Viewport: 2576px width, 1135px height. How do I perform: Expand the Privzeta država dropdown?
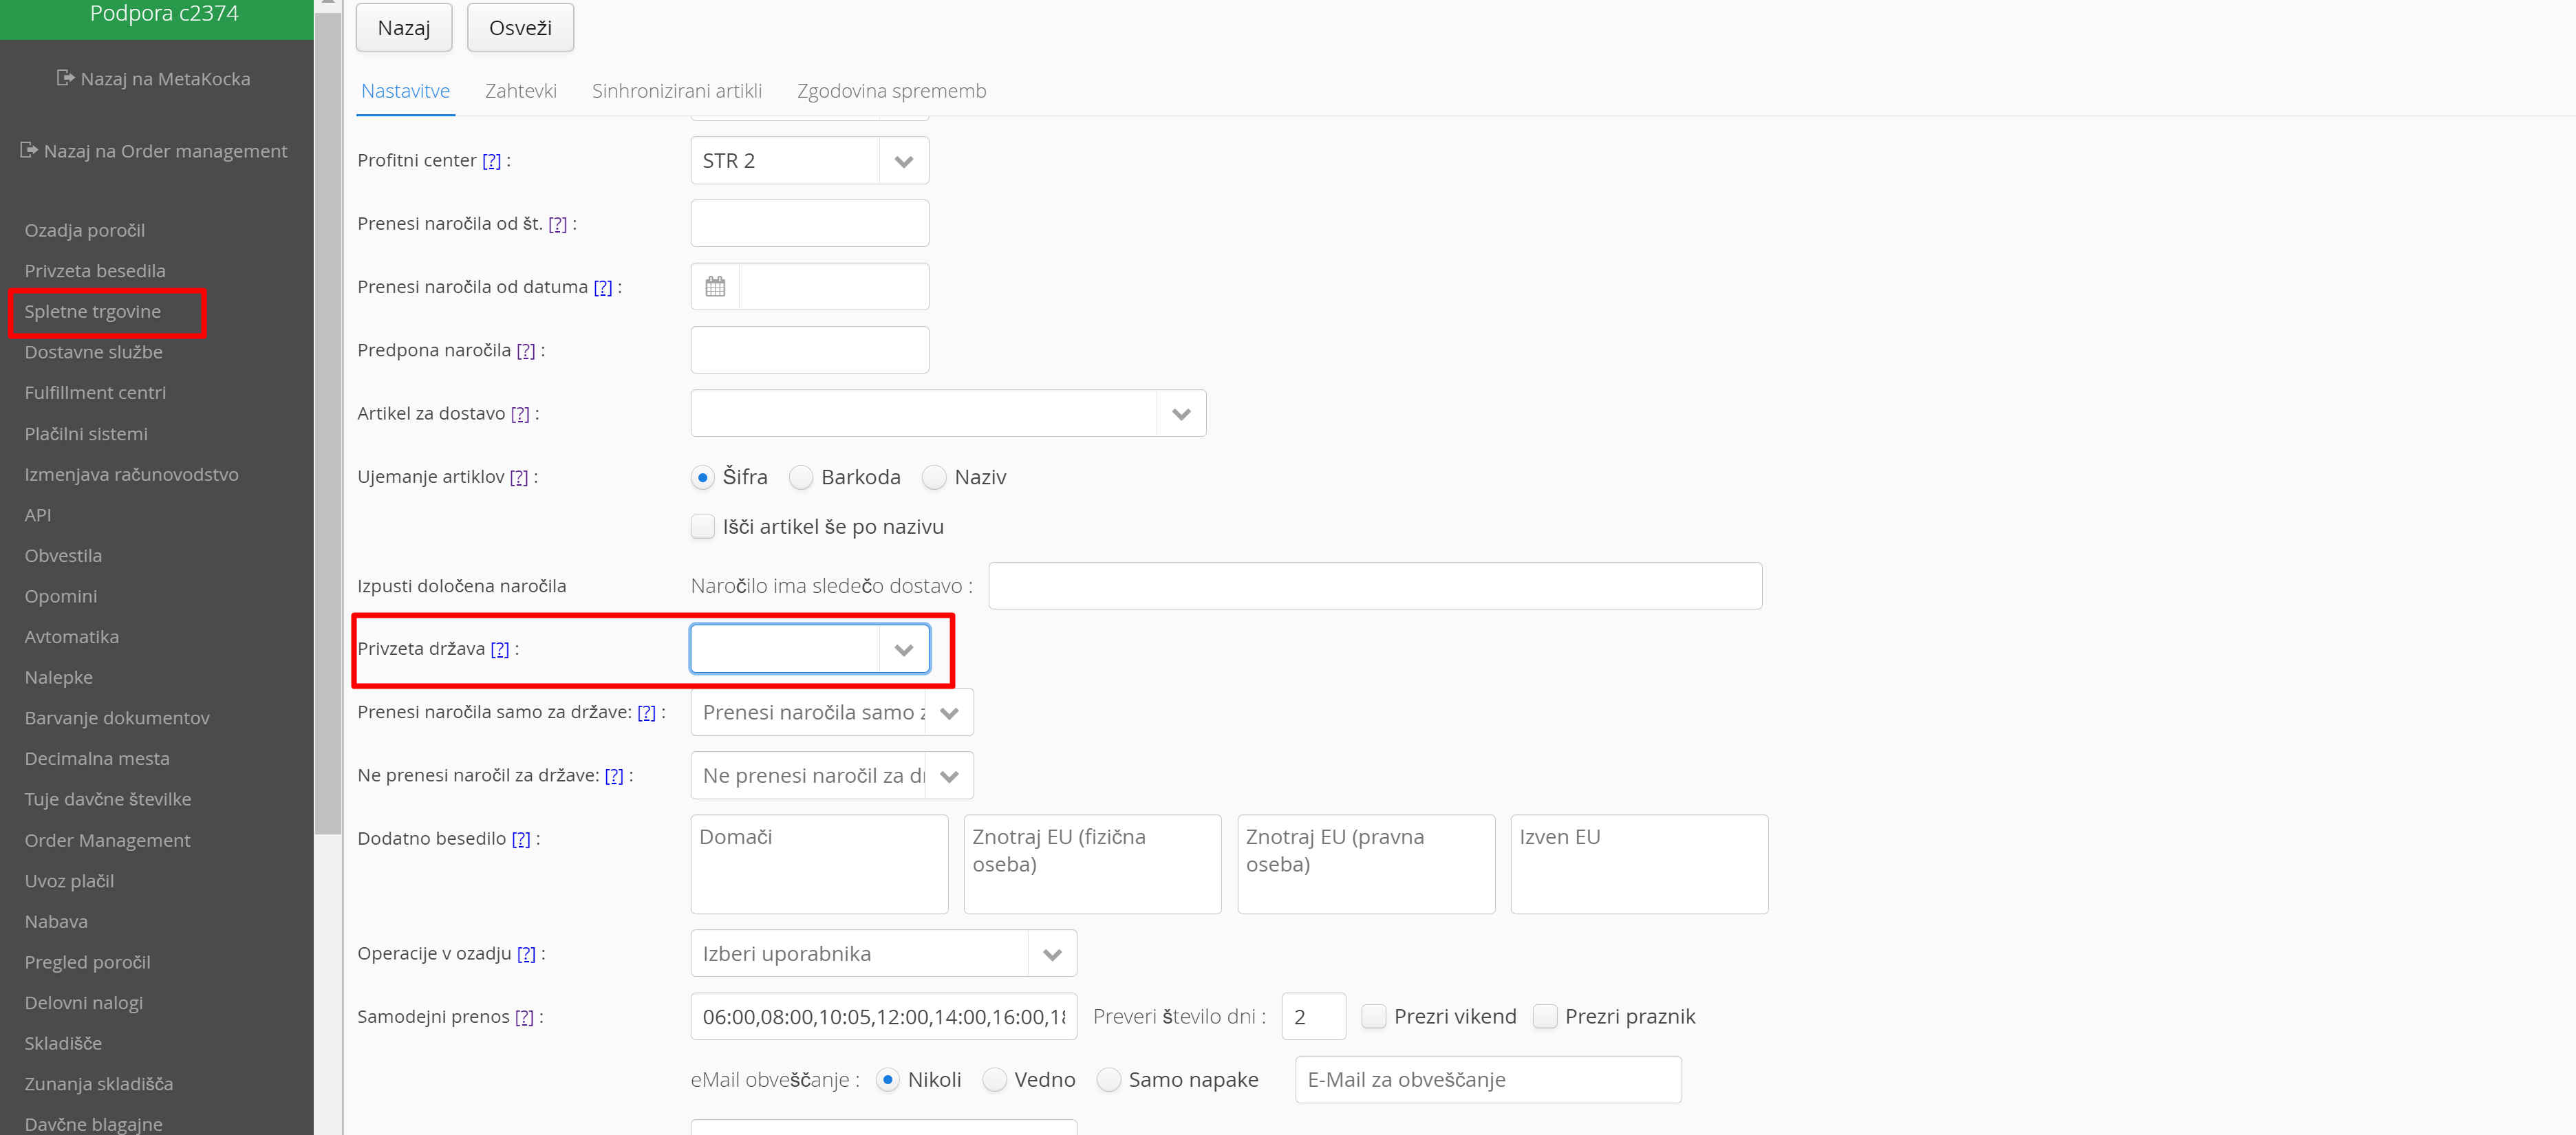click(904, 650)
